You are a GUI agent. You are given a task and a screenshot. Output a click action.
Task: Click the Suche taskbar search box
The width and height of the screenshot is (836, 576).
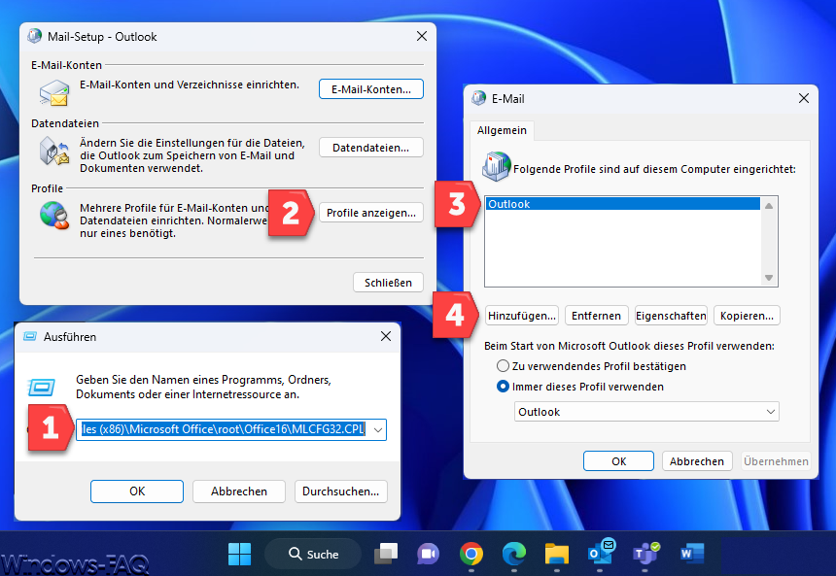pos(313,555)
